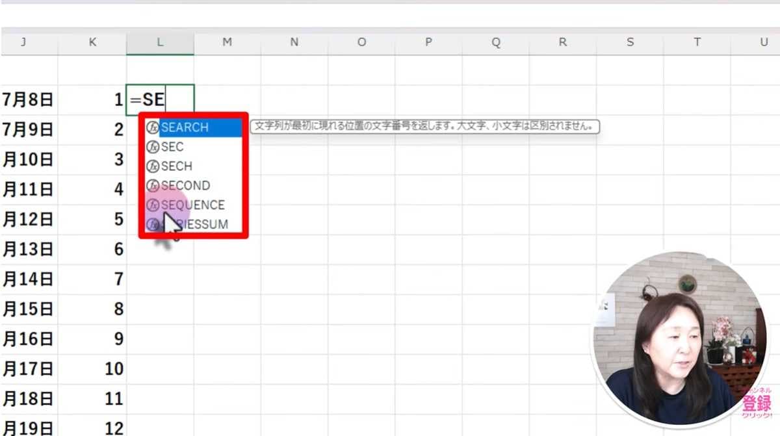This screenshot has width=780, height=436.
Task: Select column K header
Action: coord(92,42)
